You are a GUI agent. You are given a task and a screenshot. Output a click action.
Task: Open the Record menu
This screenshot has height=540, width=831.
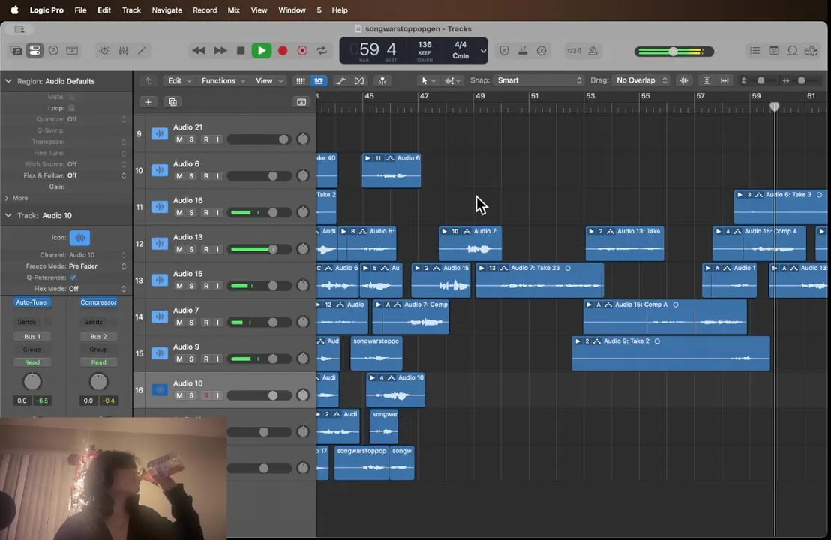[205, 10]
